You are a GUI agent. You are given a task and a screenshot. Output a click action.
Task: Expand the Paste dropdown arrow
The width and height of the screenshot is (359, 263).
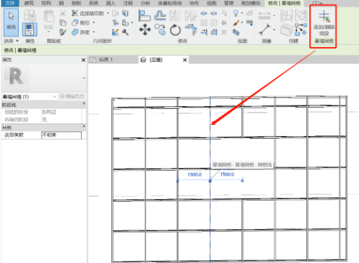click(x=49, y=32)
